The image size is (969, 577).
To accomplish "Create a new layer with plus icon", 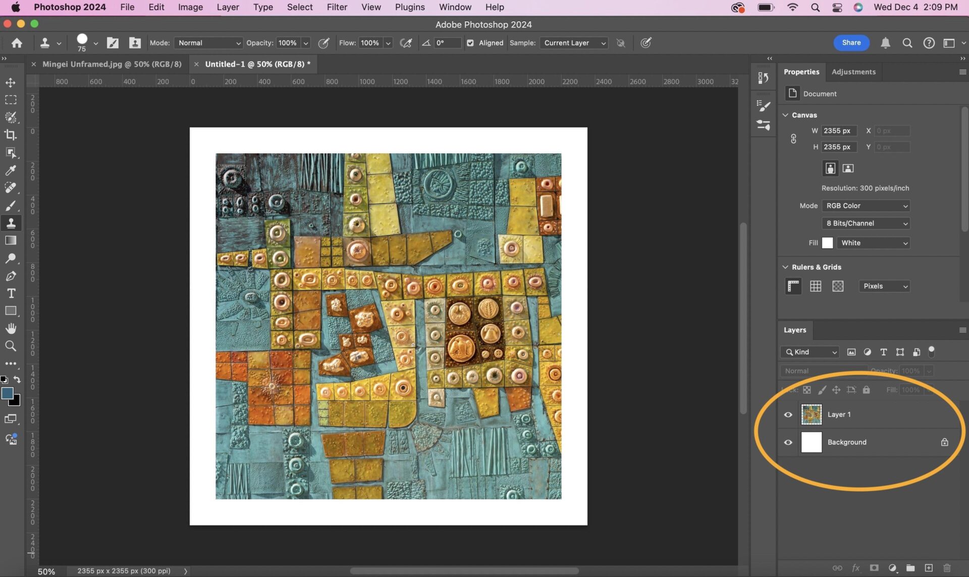I will click(929, 568).
